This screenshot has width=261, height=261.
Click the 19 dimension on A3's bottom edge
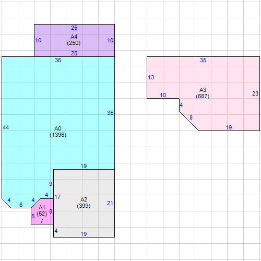coord(229,127)
